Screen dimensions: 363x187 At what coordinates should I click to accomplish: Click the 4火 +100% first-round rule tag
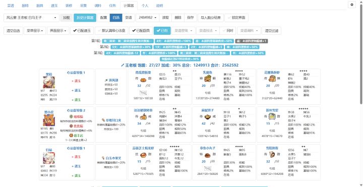(173, 41)
